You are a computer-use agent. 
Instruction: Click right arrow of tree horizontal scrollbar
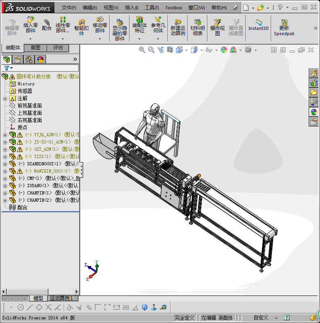(x=77, y=291)
